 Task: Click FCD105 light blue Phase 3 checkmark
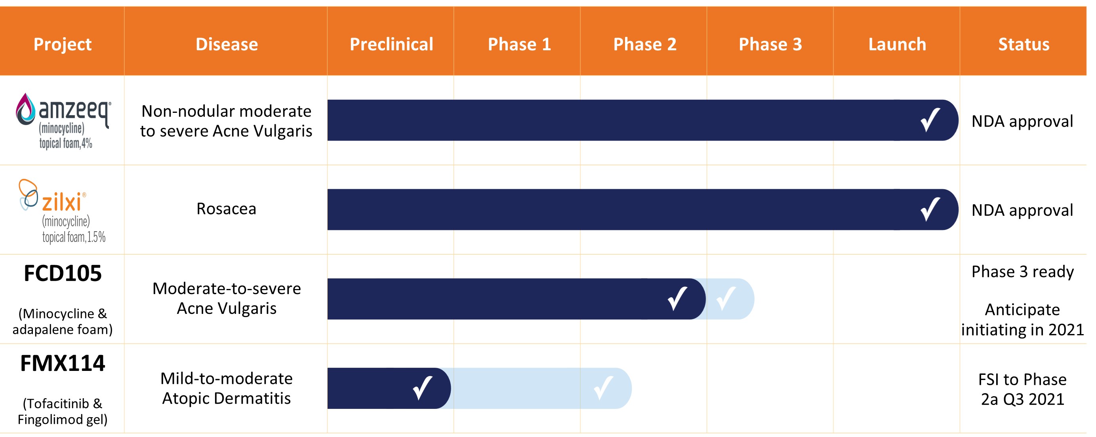(726, 298)
